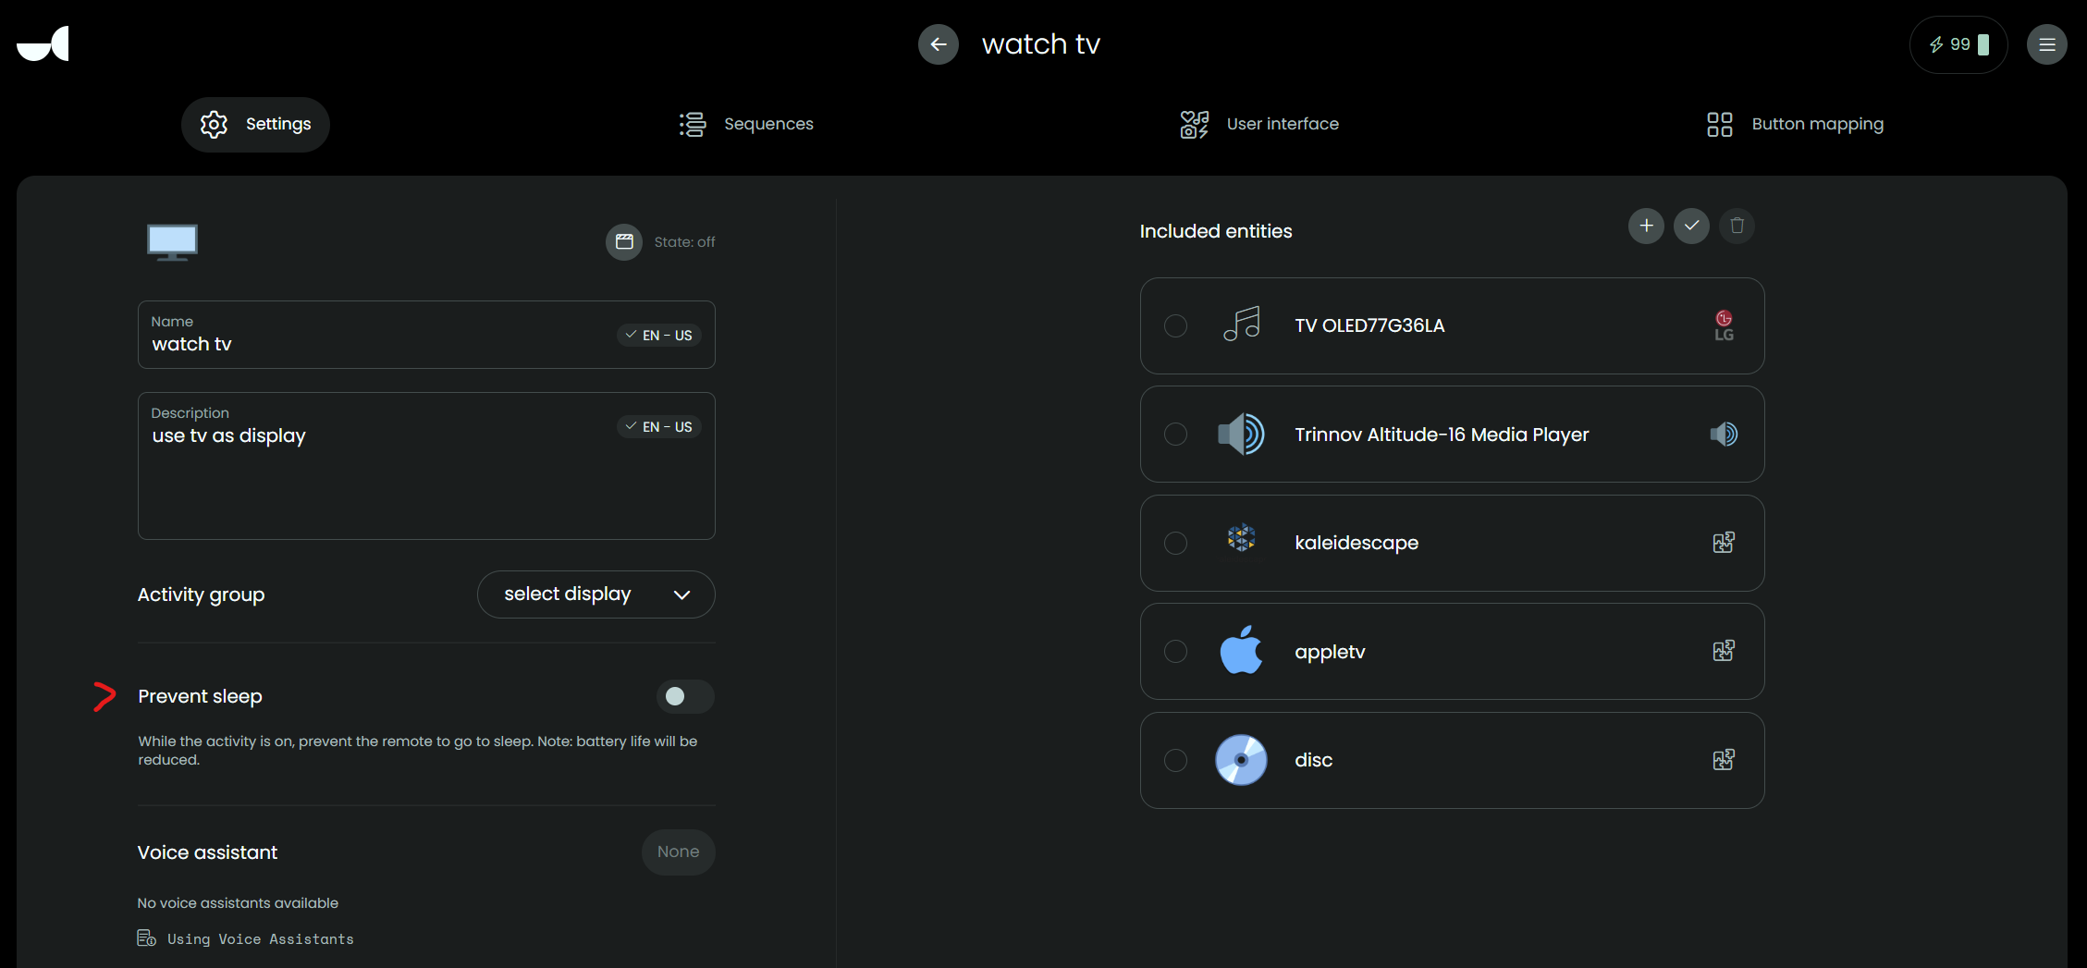The width and height of the screenshot is (2087, 968).
Task: Click the State off icon button
Action: pos(624,242)
